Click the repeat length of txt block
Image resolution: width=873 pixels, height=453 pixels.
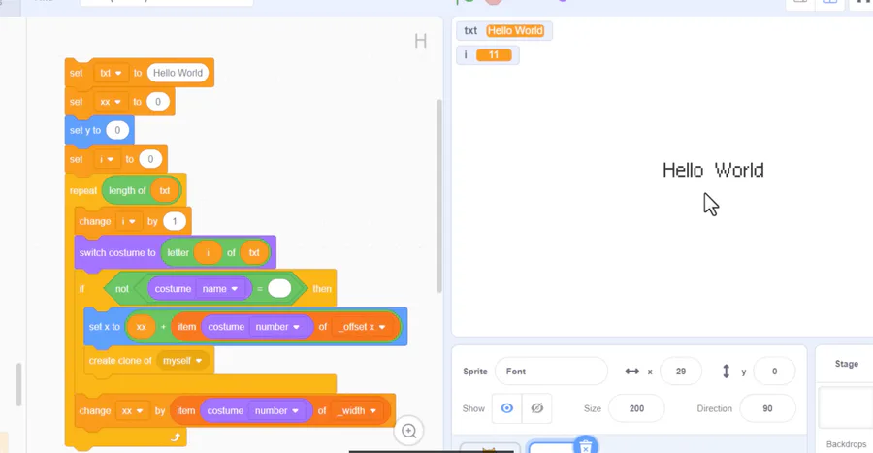[83, 191]
